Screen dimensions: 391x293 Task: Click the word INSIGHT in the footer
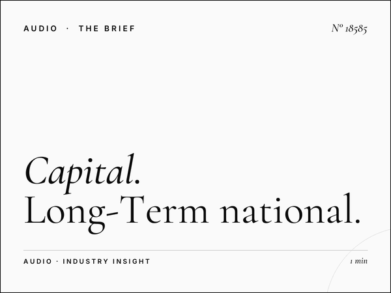click(x=132, y=261)
